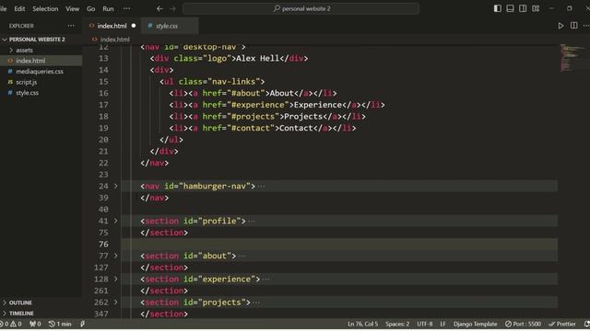590x331 pixels.
Task: Go back with the left arrow
Action: point(159,8)
